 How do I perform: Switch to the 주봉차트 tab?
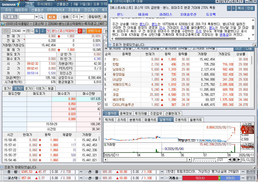coord(181,120)
